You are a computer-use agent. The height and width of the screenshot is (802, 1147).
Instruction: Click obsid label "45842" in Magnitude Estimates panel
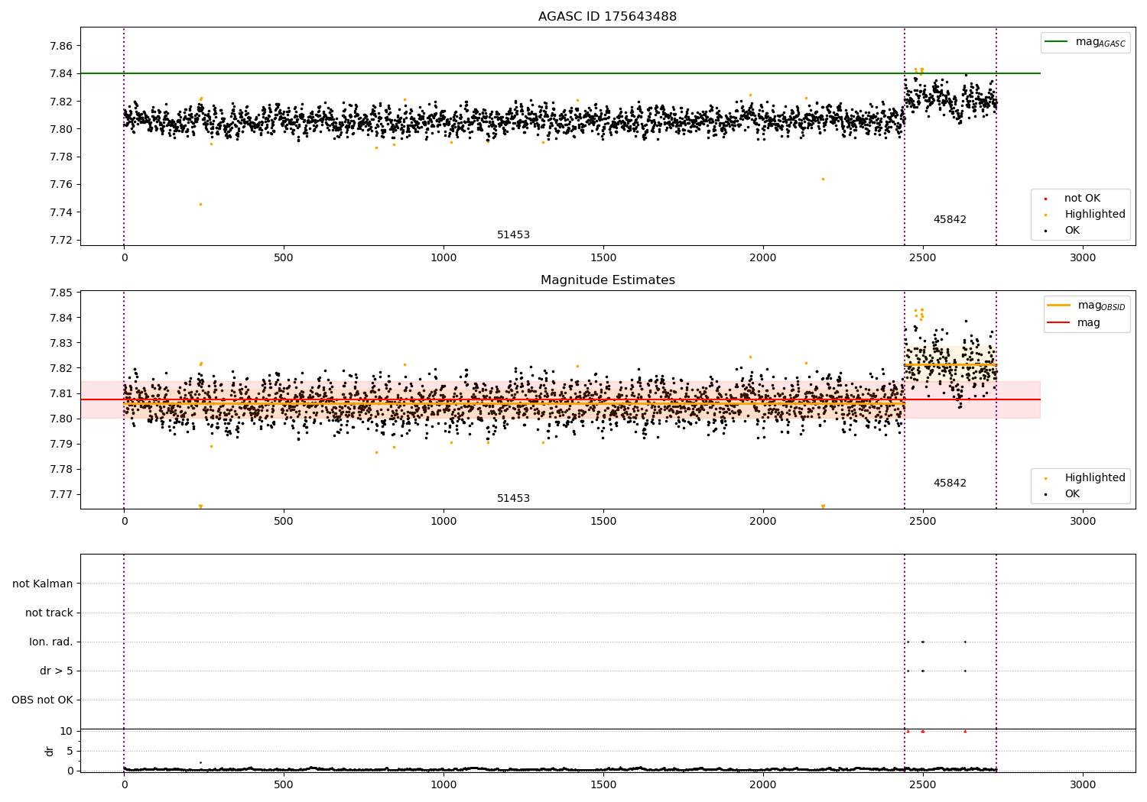pyautogui.click(x=950, y=483)
